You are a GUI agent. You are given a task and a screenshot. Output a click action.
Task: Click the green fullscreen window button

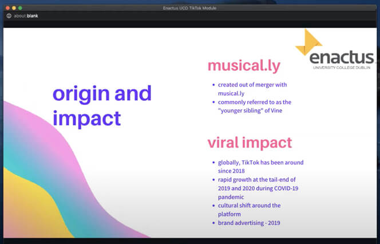[x=21, y=8]
